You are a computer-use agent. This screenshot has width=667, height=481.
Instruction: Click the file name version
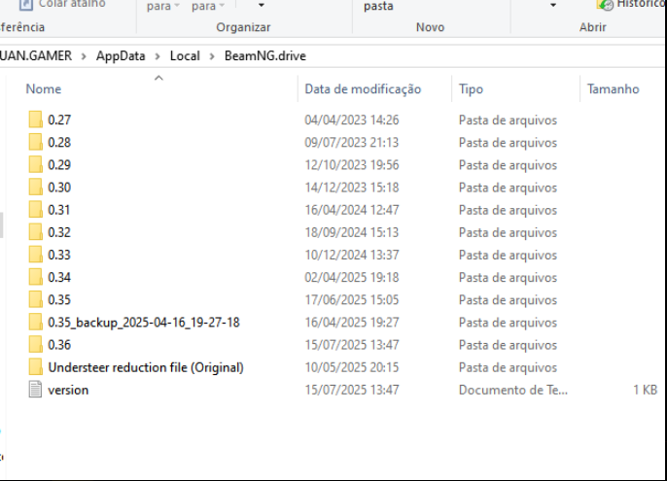68,390
